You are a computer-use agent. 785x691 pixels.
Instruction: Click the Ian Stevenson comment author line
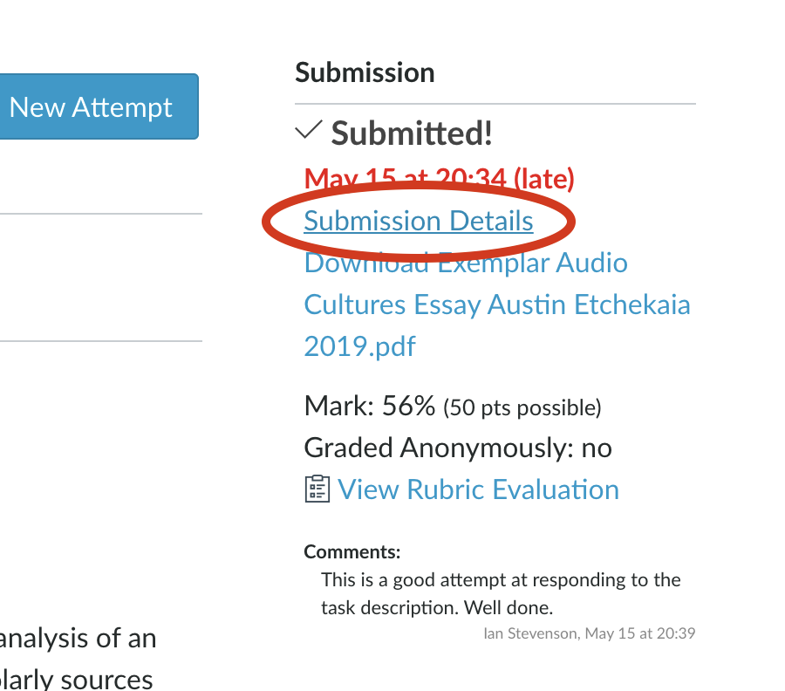coord(589,633)
